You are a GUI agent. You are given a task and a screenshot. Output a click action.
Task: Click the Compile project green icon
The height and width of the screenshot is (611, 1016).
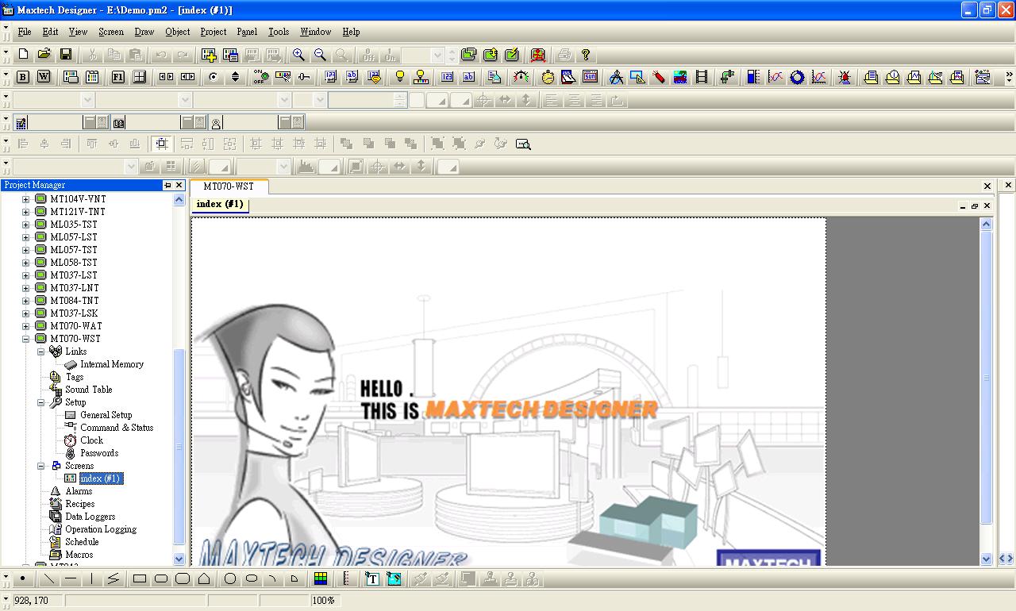click(469, 55)
